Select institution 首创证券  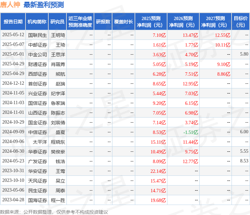pyautogui.click(x=38, y=83)
